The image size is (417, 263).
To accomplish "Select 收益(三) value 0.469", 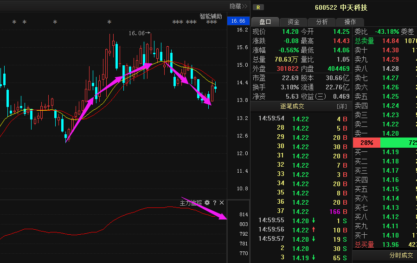I will point(341,96).
